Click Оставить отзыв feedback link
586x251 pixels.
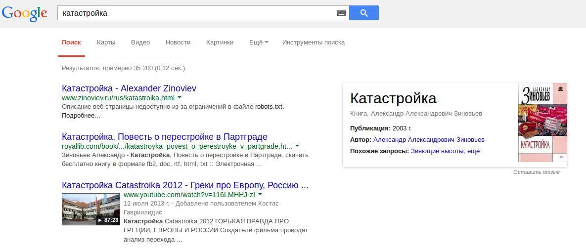pyautogui.click(x=536, y=172)
